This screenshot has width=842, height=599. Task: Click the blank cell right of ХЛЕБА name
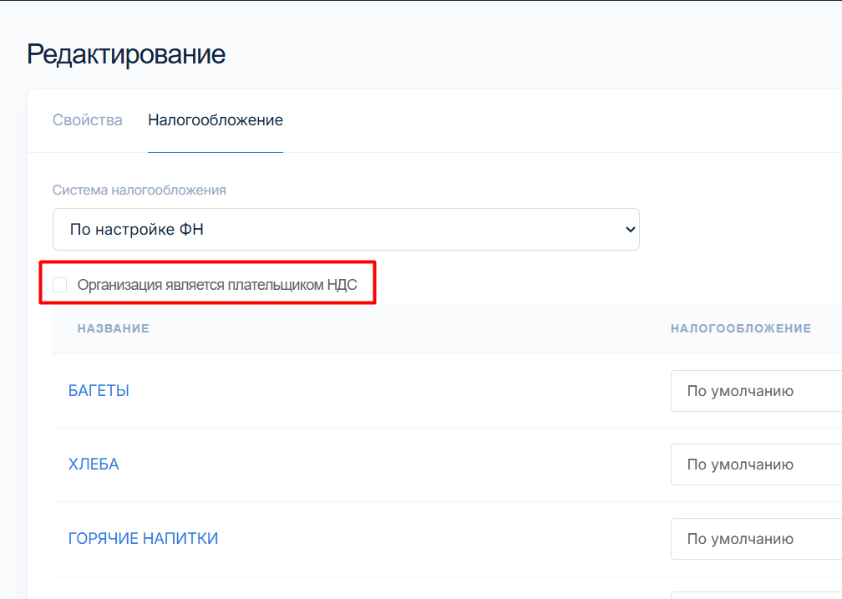(x=376, y=464)
